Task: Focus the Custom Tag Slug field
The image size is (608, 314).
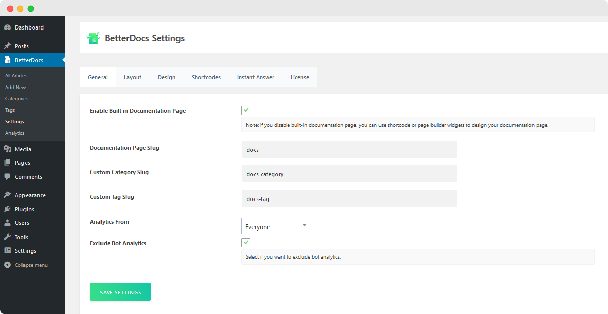Action: [x=349, y=199]
